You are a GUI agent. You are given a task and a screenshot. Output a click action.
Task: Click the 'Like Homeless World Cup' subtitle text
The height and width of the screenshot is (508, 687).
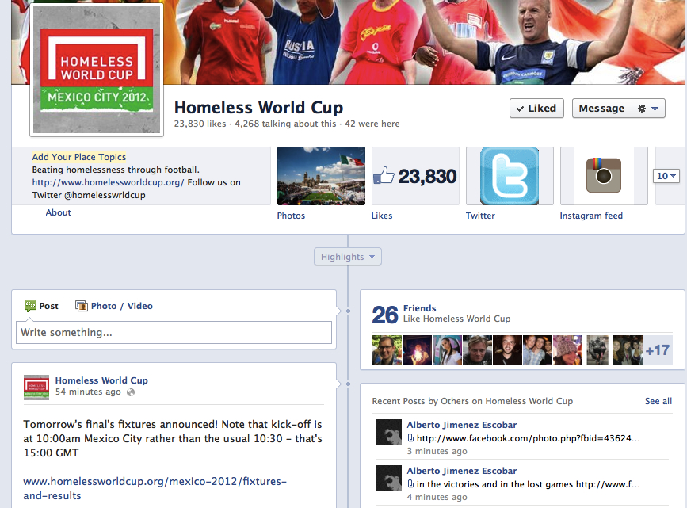[457, 319]
